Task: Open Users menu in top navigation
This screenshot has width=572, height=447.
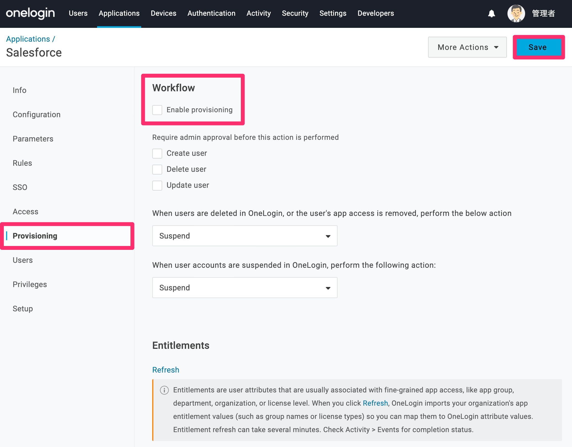Action: [78, 13]
